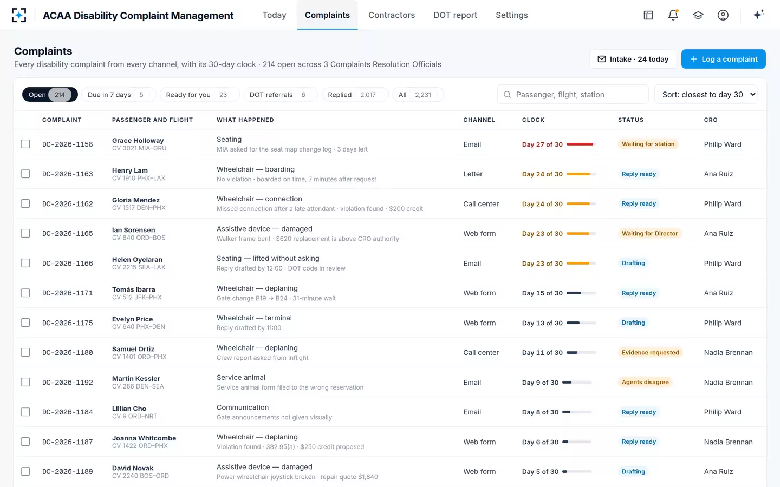Filter to DOT referrals complaints
Screen dimensions: 780x487
tap(280, 95)
